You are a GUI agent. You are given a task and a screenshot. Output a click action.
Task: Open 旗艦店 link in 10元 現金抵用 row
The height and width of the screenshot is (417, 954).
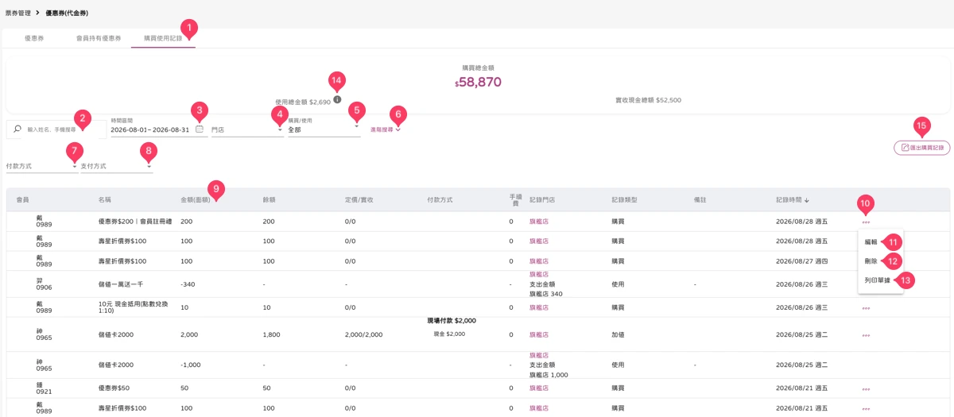(x=539, y=307)
